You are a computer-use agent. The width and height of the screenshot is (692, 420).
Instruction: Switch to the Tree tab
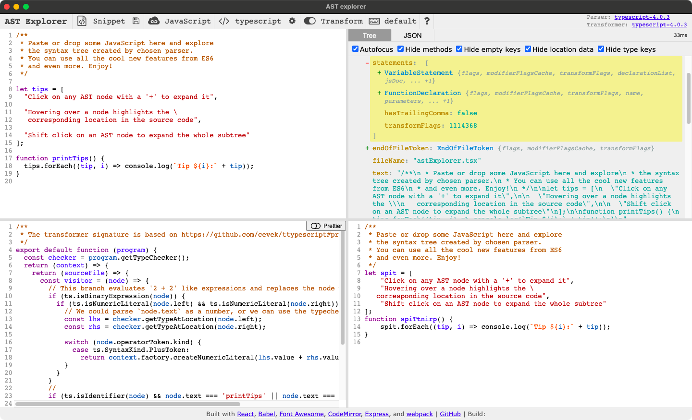(x=370, y=36)
